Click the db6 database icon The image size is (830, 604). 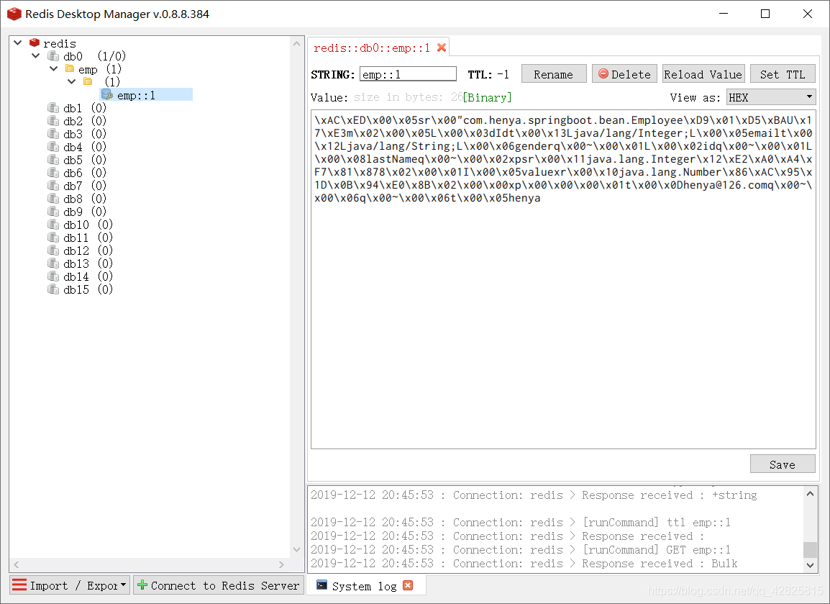coord(53,173)
